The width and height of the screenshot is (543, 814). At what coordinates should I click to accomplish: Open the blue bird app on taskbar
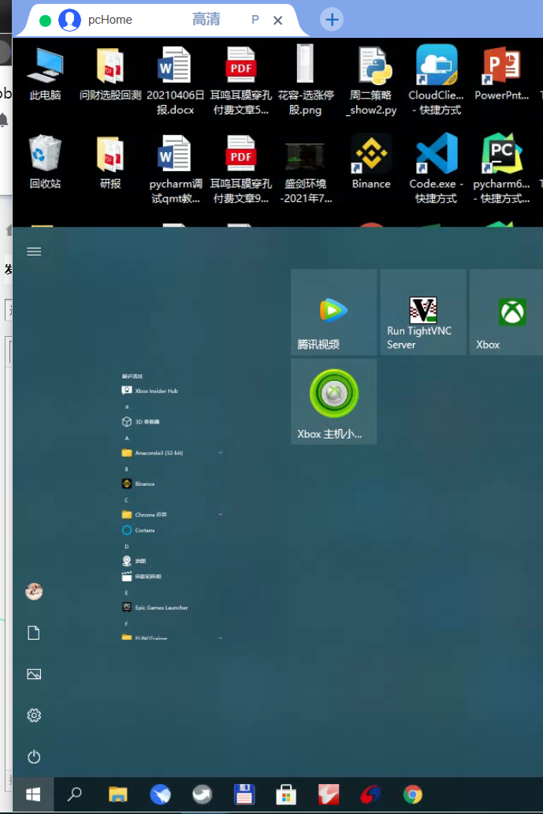tap(160, 794)
